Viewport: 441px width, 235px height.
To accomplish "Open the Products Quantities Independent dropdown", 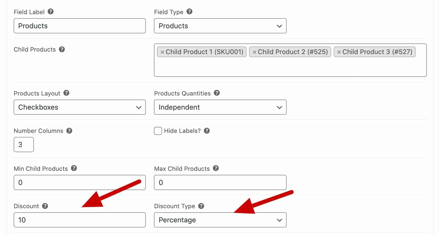I will [220, 107].
